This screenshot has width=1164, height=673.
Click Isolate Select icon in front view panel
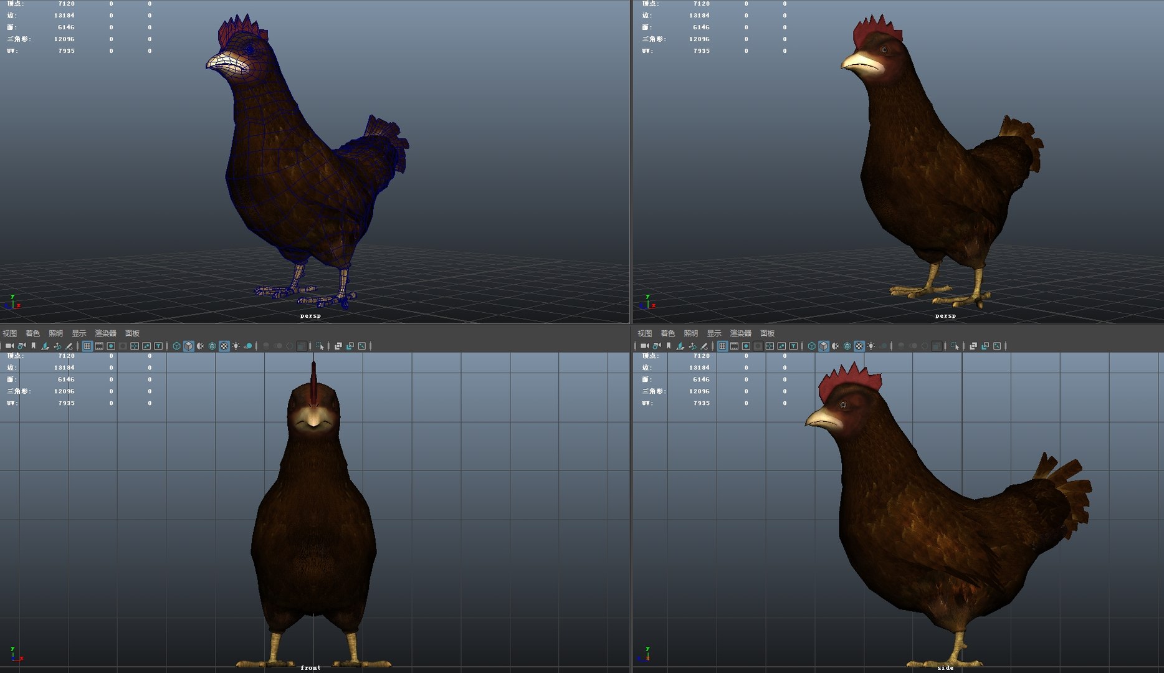pyautogui.click(x=320, y=346)
